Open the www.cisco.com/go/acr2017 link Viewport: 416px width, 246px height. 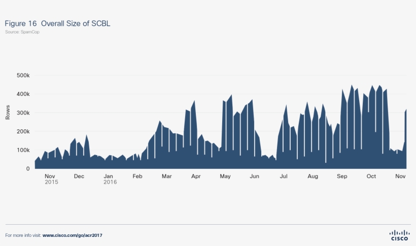(76, 235)
